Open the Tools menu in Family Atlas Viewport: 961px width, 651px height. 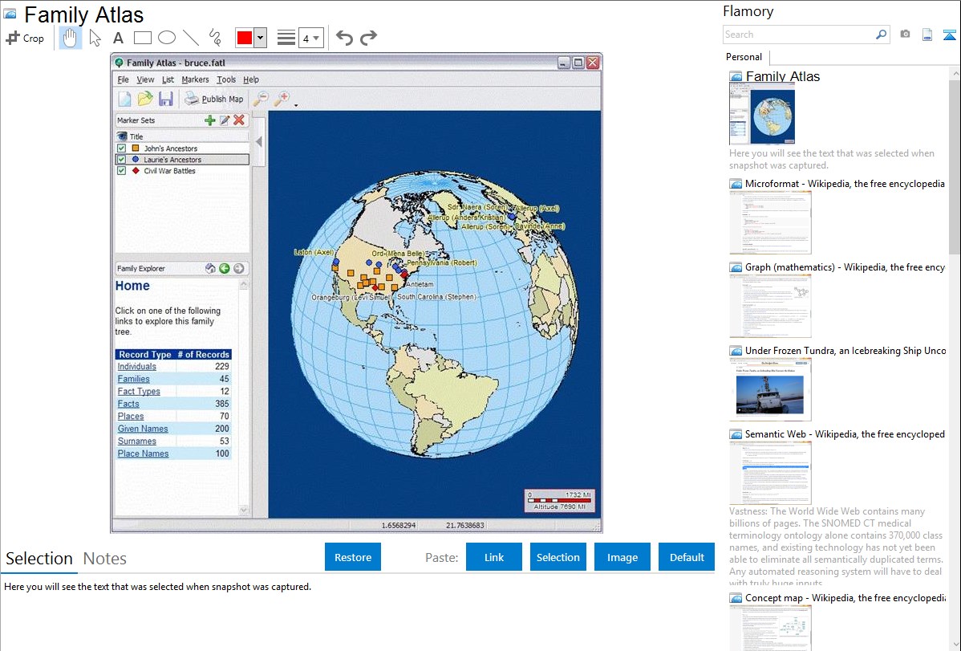click(x=226, y=79)
